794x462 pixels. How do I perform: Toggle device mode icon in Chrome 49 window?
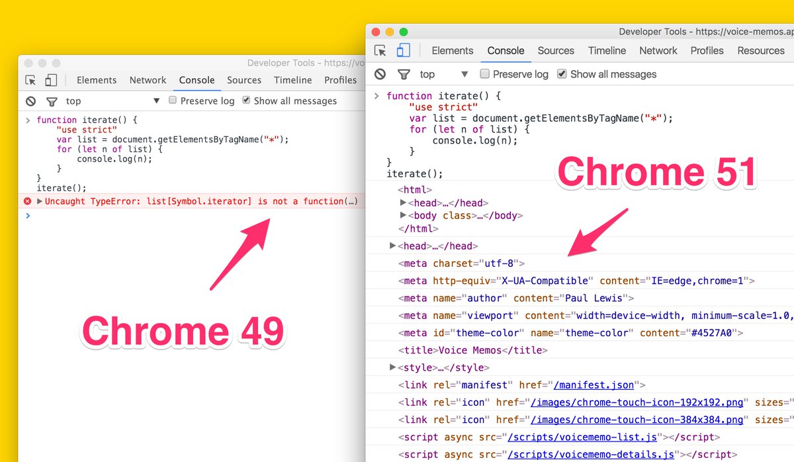[51, 80]
